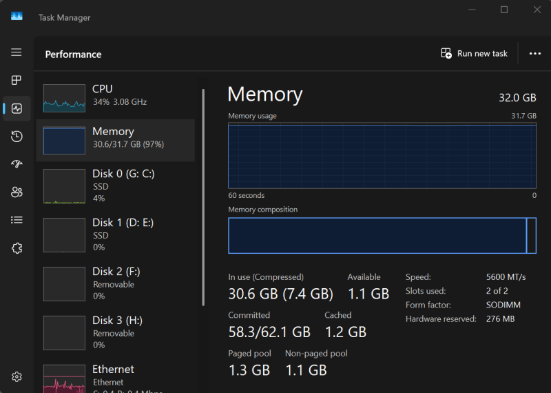Select the Performance page icon
551x393 pixels.
(17, 108)
